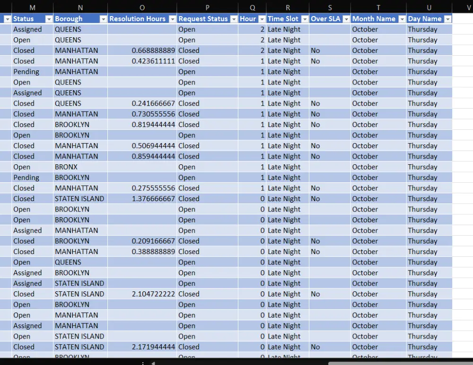Open the Status column filter arrow
The width and height of the screenshot is (473, 365).
click(x=49, y=19)
